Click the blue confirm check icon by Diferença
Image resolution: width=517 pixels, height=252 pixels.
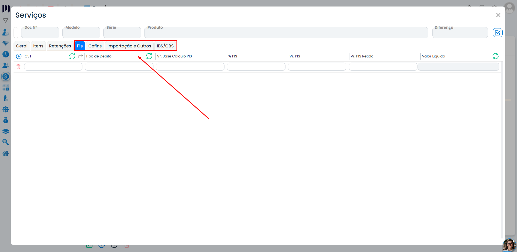click(x=497, y=33)
